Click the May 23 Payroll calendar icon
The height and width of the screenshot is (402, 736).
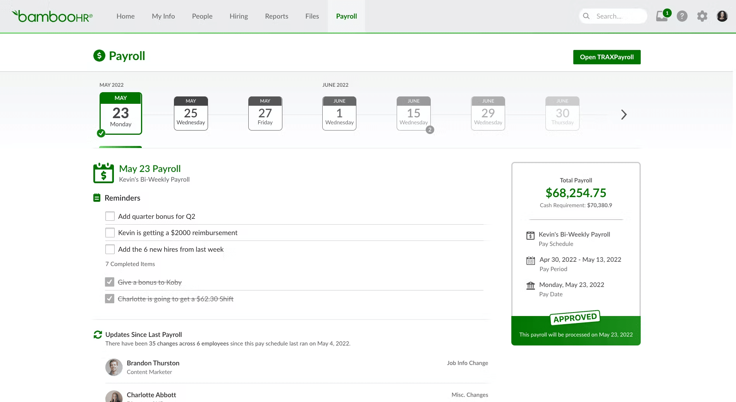103,173
